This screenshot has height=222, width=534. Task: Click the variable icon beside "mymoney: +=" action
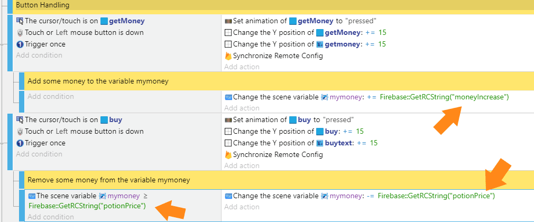point(228,97)
